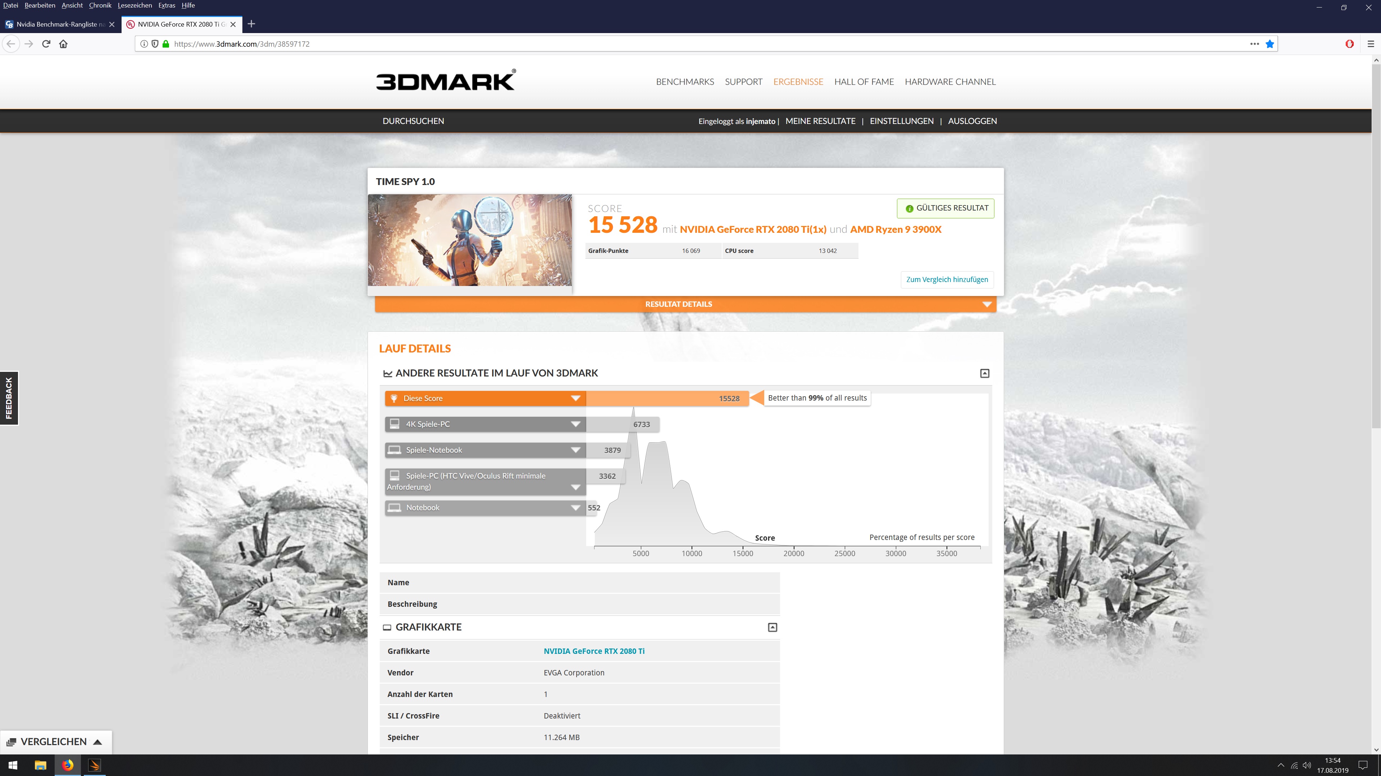Collapse the Andere Resultate section

point(984,373)
